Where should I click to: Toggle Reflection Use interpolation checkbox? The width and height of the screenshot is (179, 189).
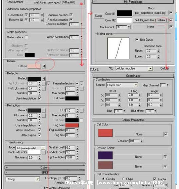tap(40, 98)
